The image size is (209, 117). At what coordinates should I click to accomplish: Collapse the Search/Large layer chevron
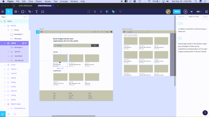pyautogui.click(x=5, y=104)
